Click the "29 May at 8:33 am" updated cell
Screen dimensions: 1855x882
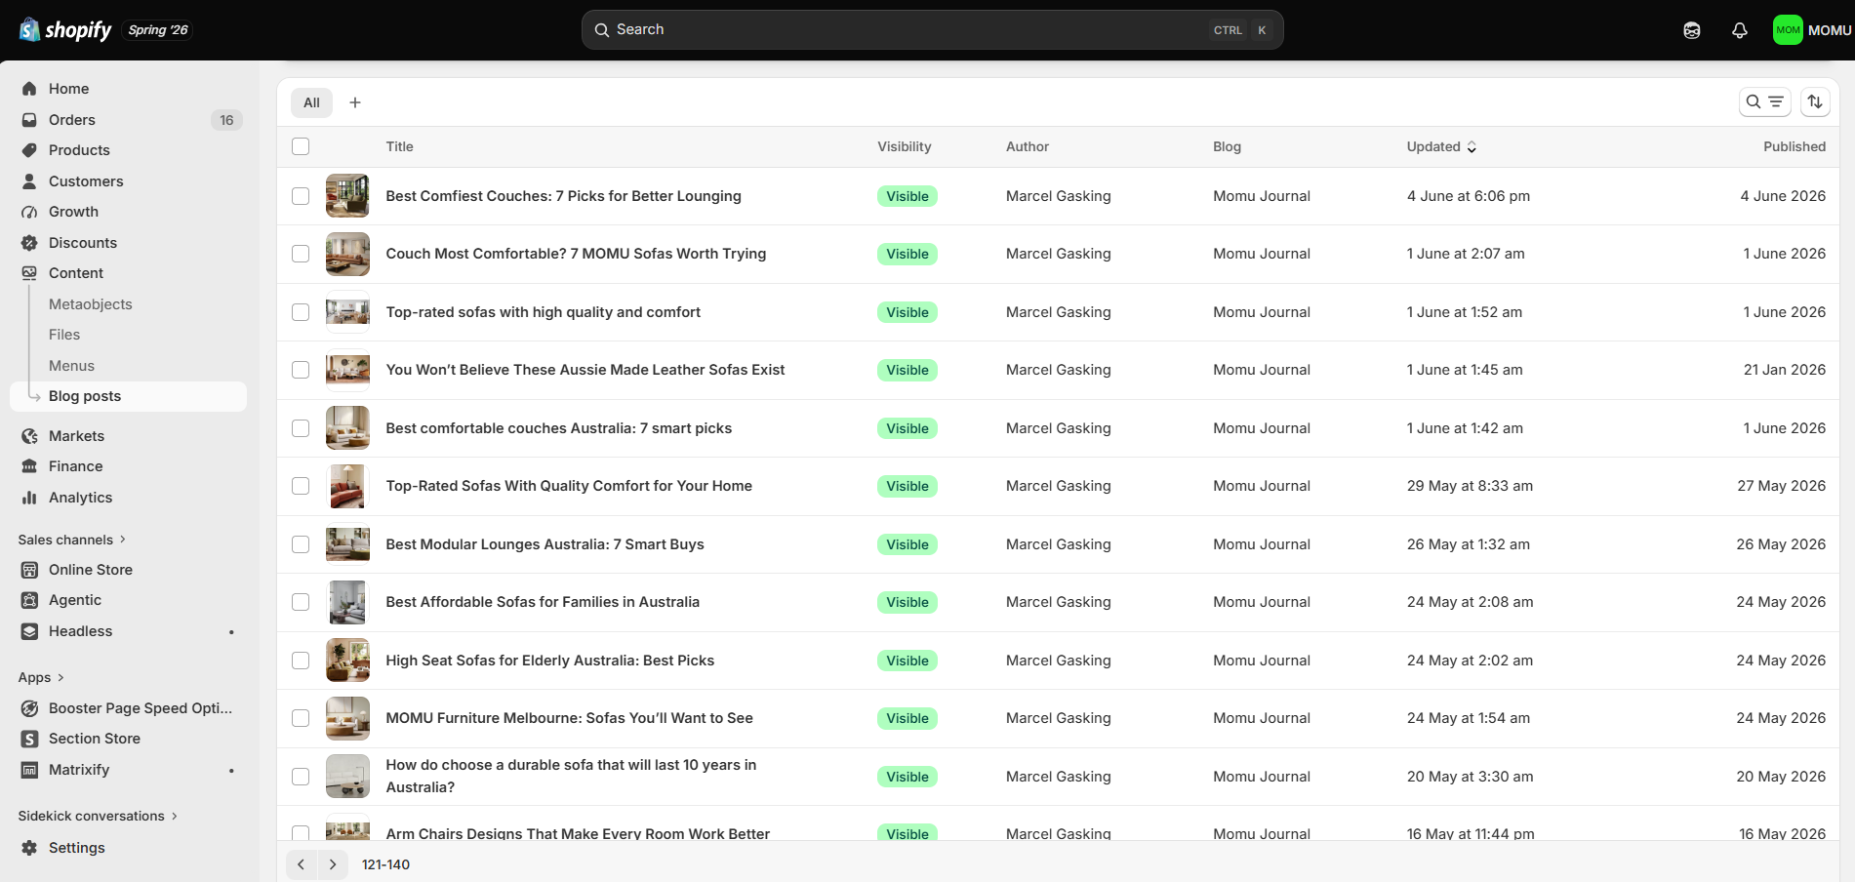pyautogui.click(x=1470, y=486)
